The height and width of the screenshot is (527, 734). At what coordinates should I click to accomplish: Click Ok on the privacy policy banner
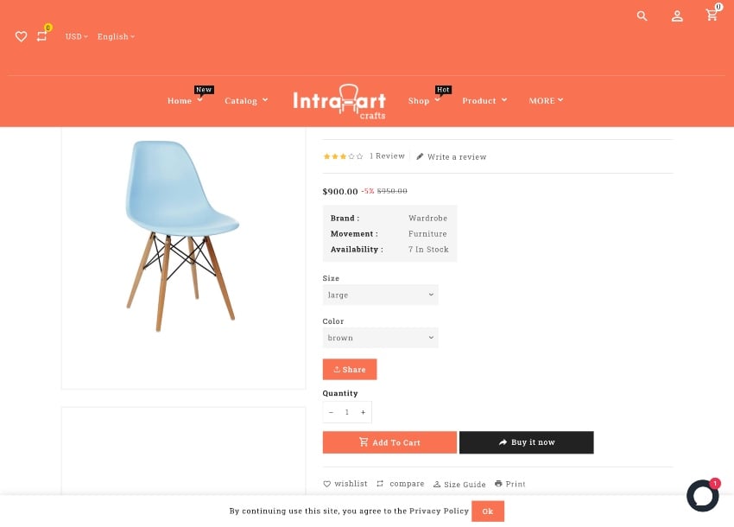pos(488,511)
